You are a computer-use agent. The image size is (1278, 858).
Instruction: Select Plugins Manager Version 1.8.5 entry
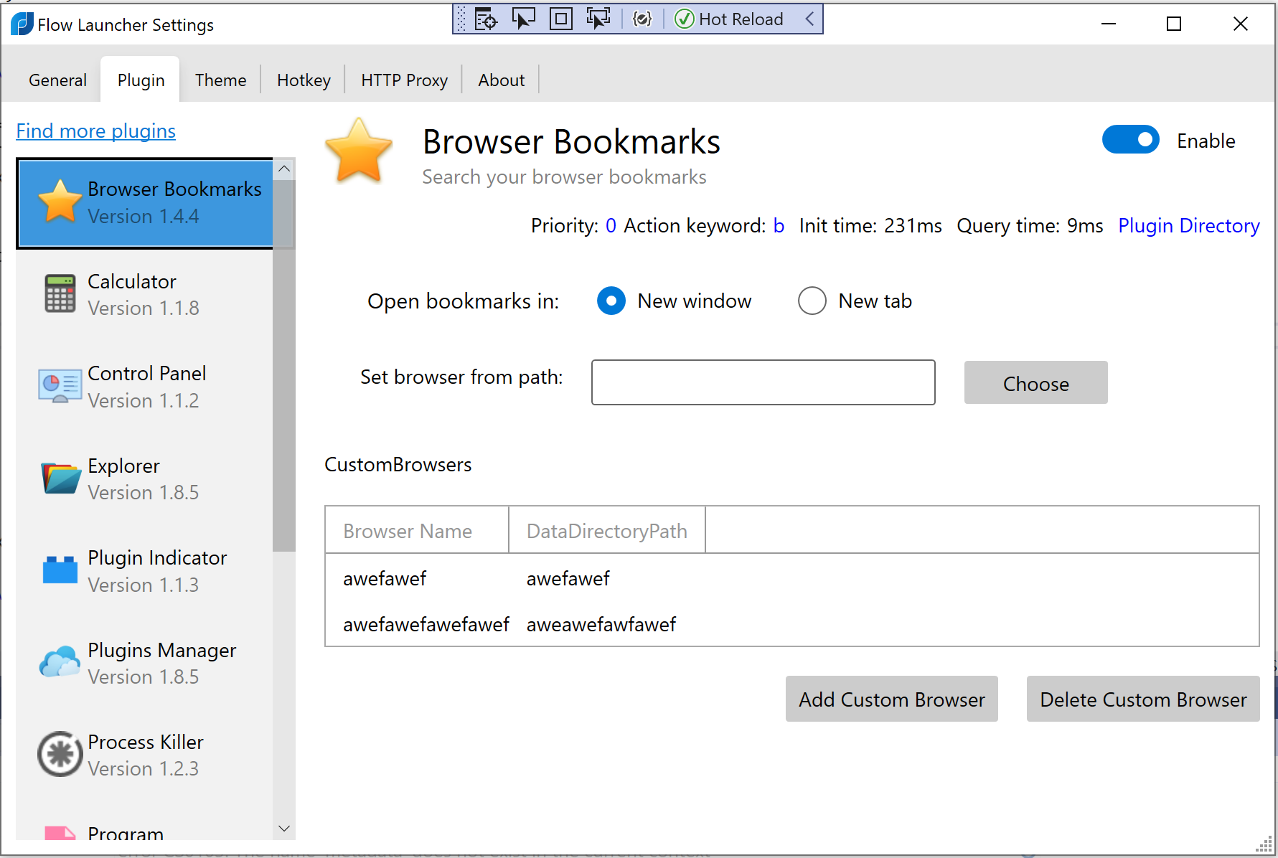coord(145,663)
